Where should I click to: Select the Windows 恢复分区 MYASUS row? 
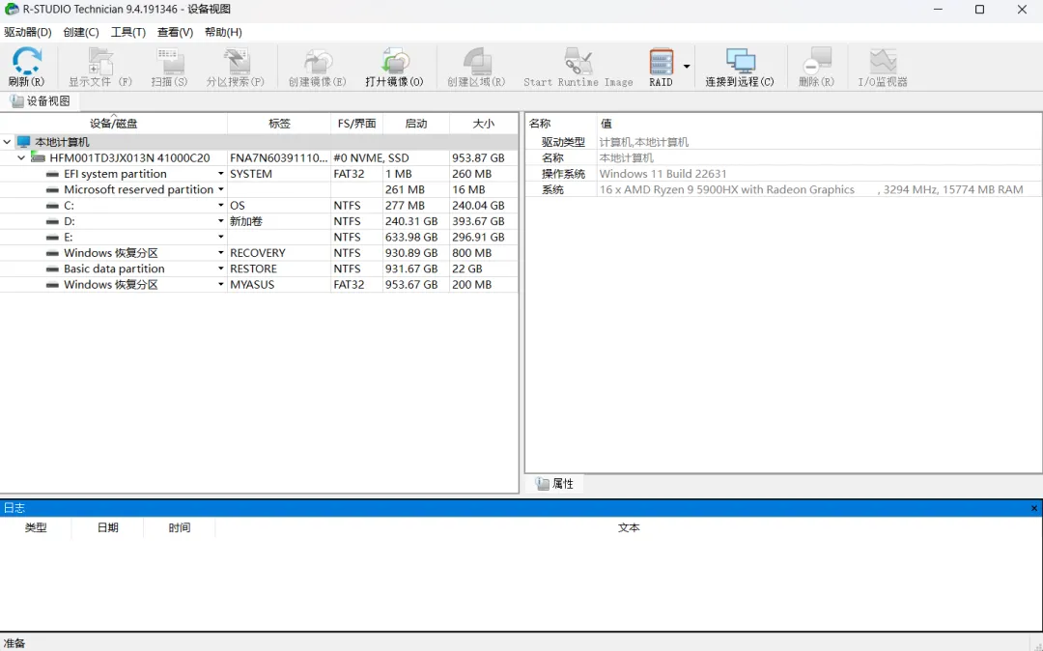click(259, 285)
